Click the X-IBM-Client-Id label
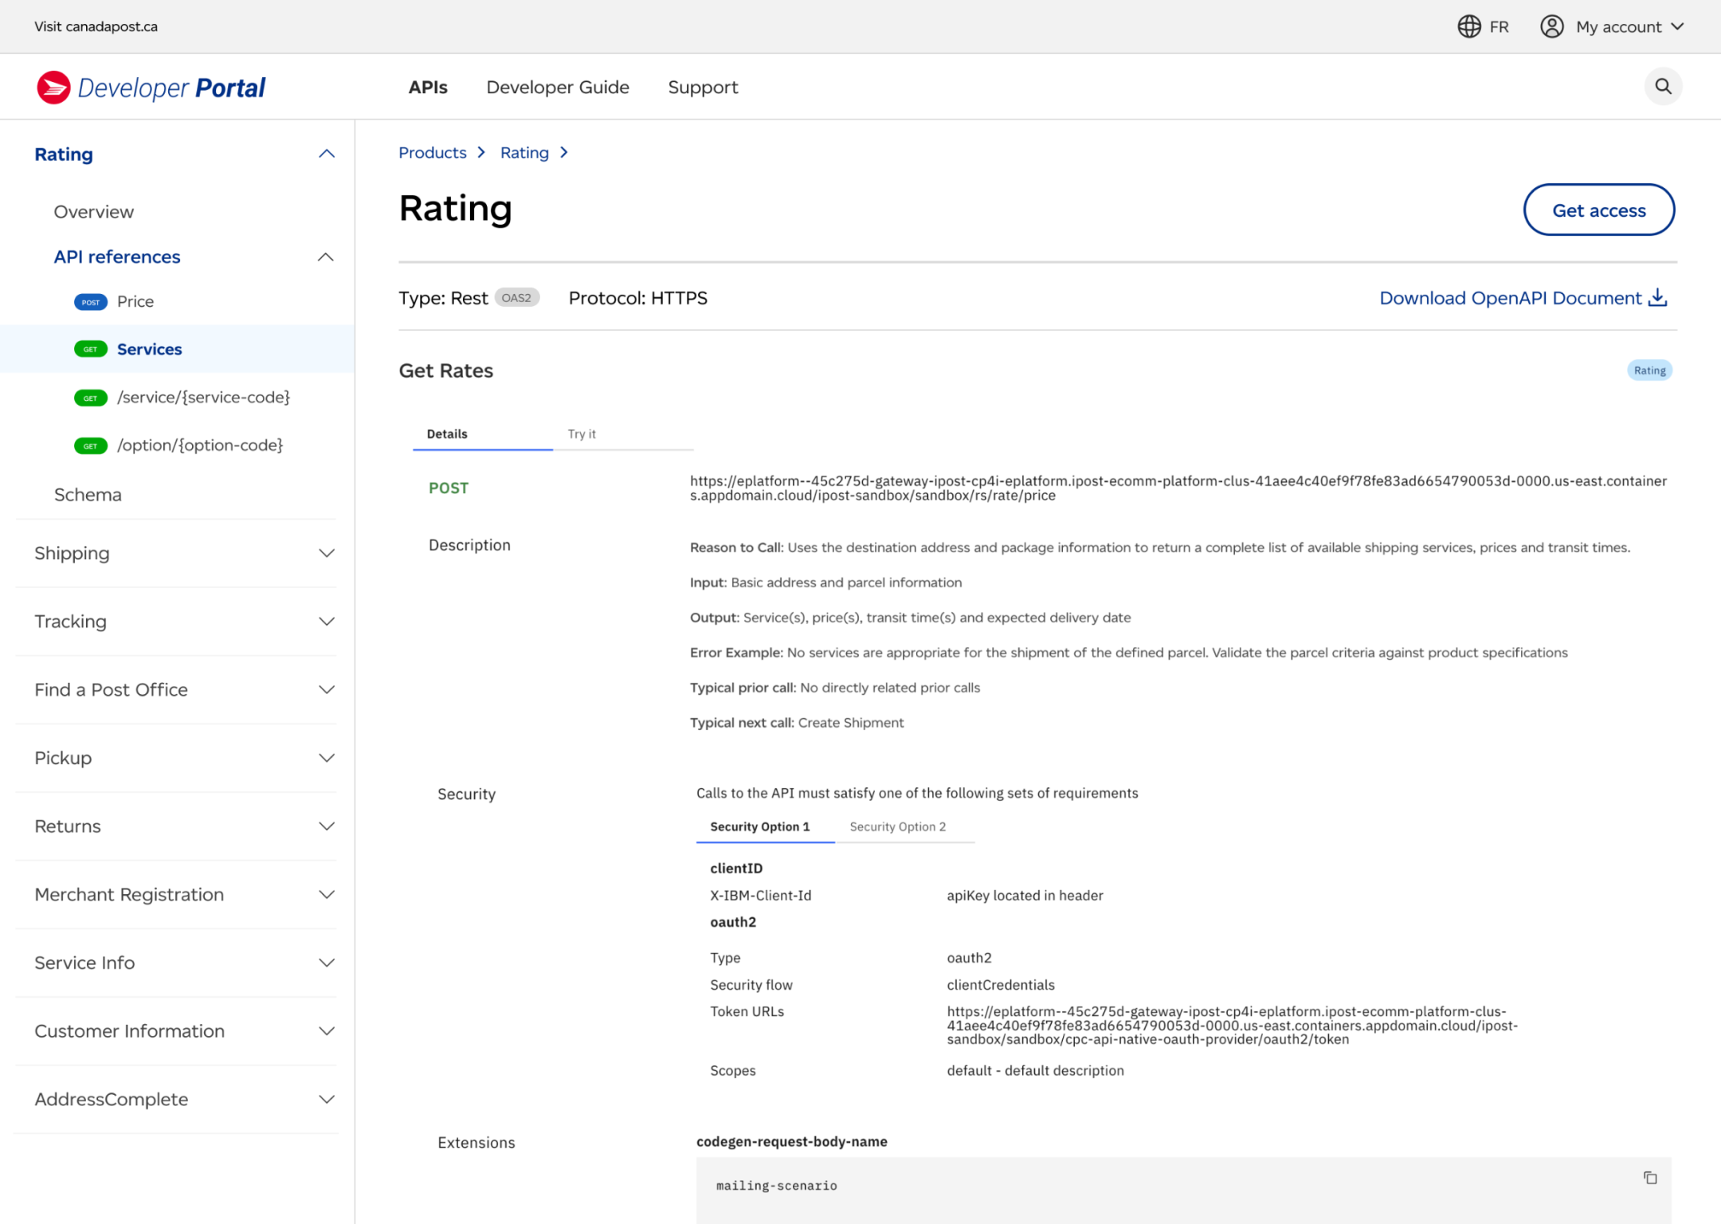 760,895
